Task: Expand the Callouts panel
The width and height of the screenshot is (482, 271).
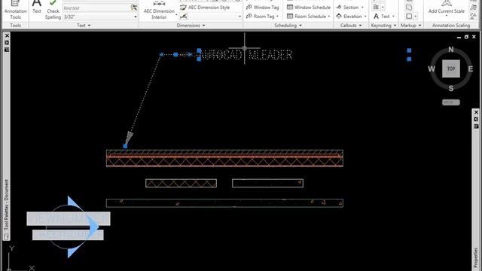Action: (x=351, y=26)
